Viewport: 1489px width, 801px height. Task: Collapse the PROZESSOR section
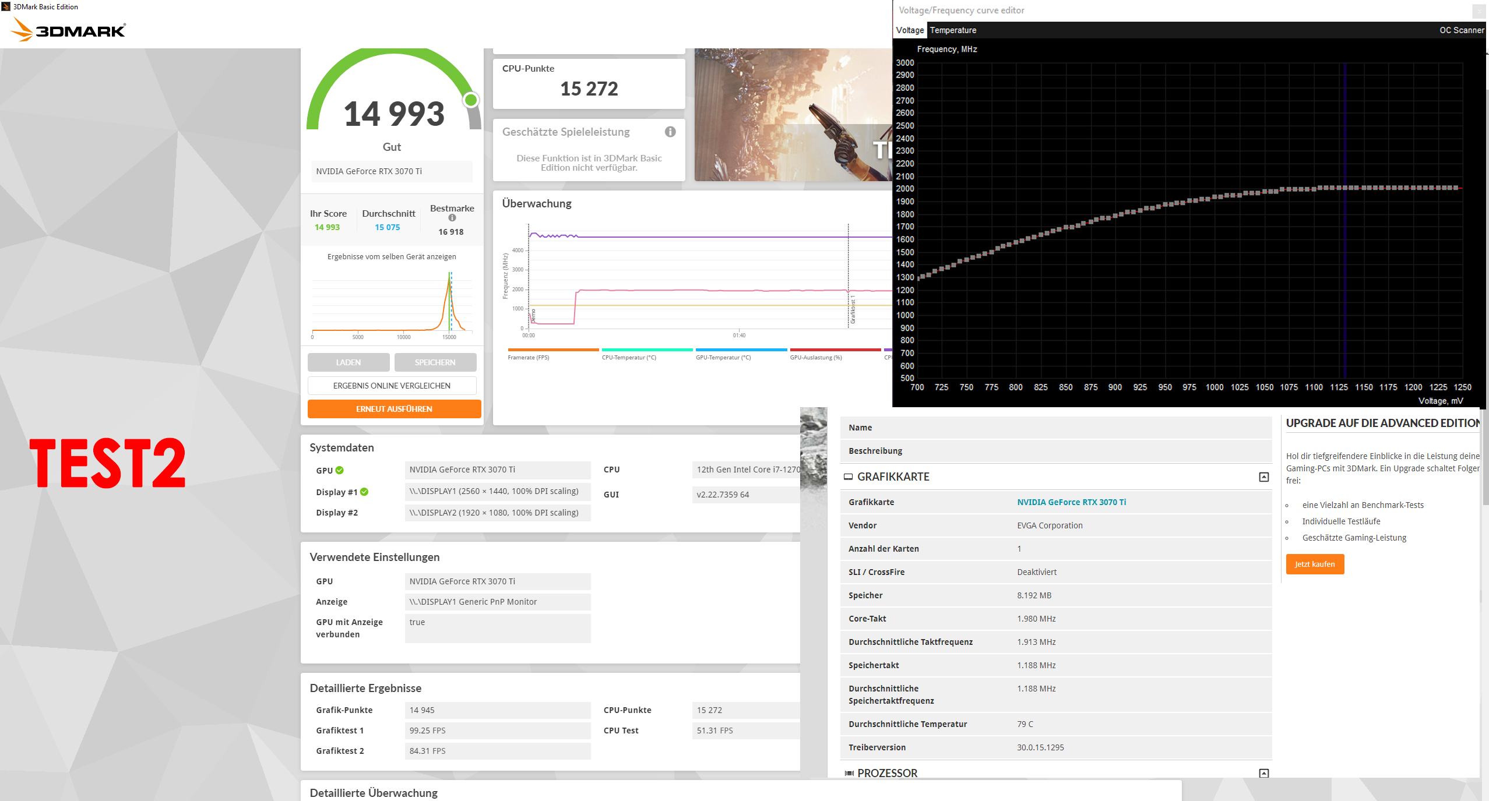[x=1263, y=774]
